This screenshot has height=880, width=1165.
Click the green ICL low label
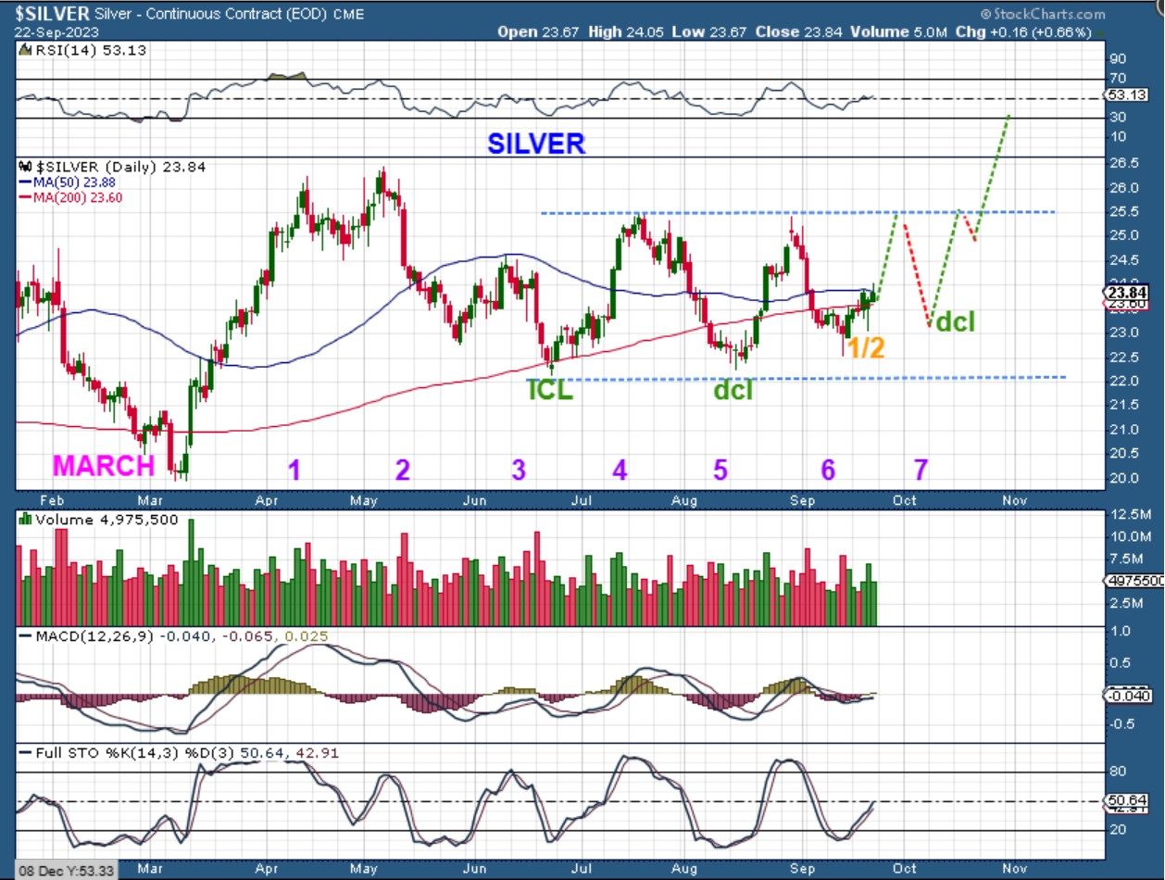[550, 389]
